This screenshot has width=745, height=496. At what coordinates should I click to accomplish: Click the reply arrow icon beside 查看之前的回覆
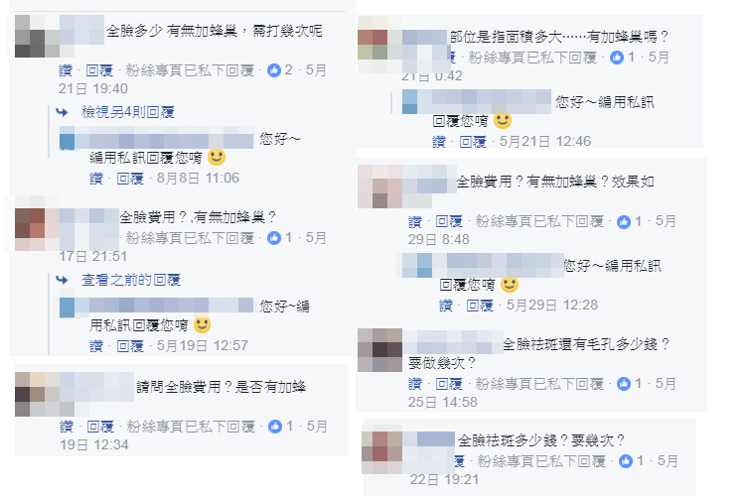point(62,280)
